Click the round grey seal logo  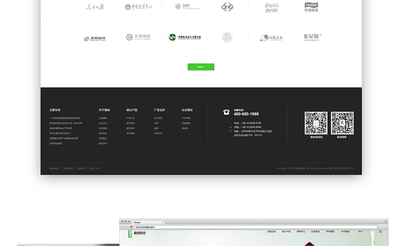click(x=227, y=37)
